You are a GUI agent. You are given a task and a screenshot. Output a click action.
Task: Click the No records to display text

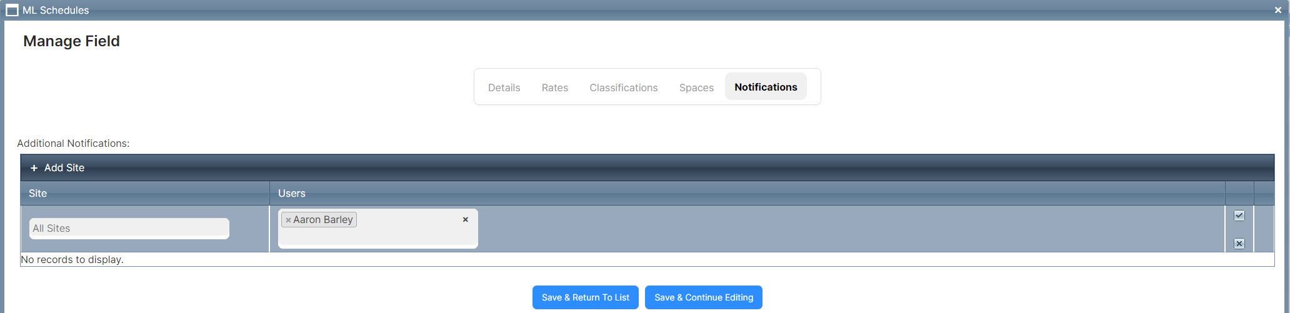pos(72,259)
